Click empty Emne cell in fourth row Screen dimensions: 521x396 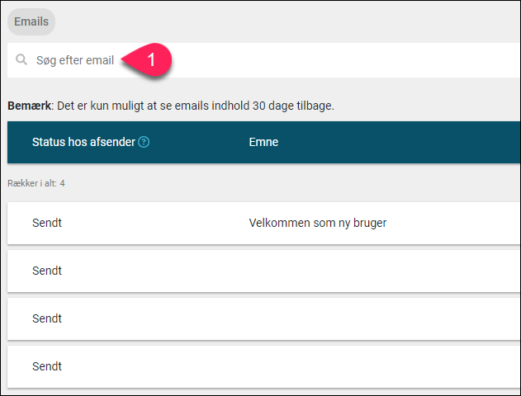pyautogui.click(x=384, y=366)
